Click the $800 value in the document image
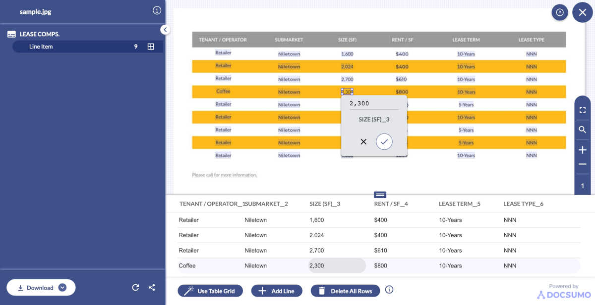The image size is (595, 305). [402, 92]
